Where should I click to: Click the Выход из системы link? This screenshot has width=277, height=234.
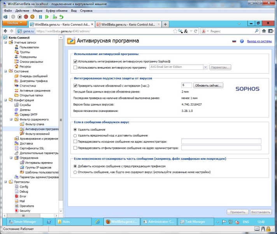click(259, 41)
